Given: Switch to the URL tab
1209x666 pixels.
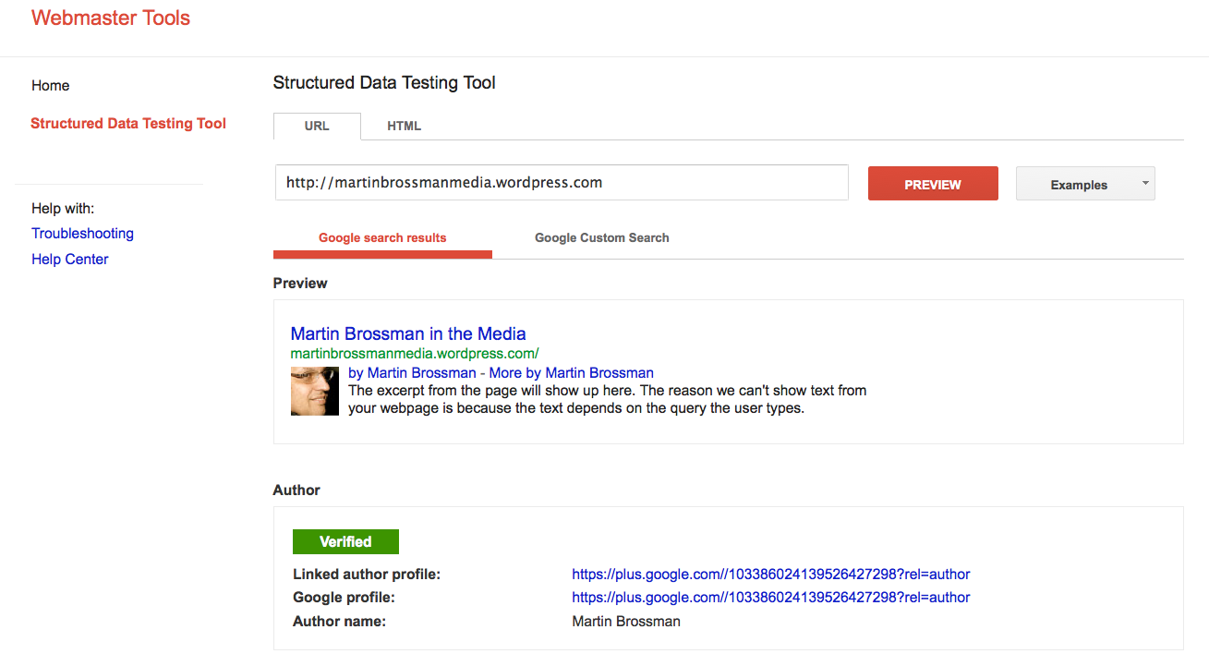Looking at the screenshot, I should coord(317,126).
